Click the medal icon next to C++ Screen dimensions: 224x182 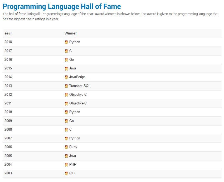coord(66,173)
